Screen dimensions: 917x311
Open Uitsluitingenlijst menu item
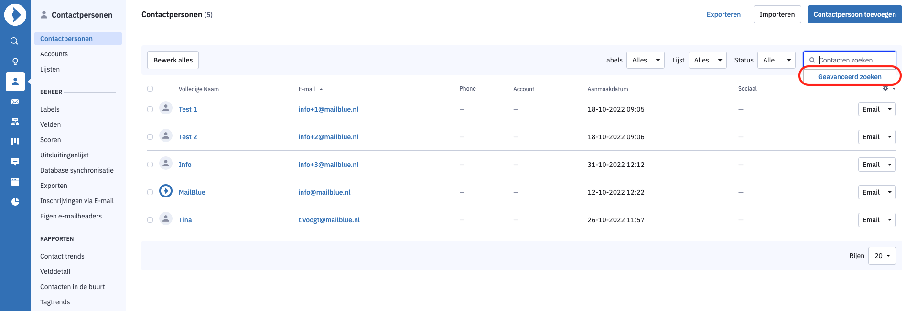click(65, 155)
